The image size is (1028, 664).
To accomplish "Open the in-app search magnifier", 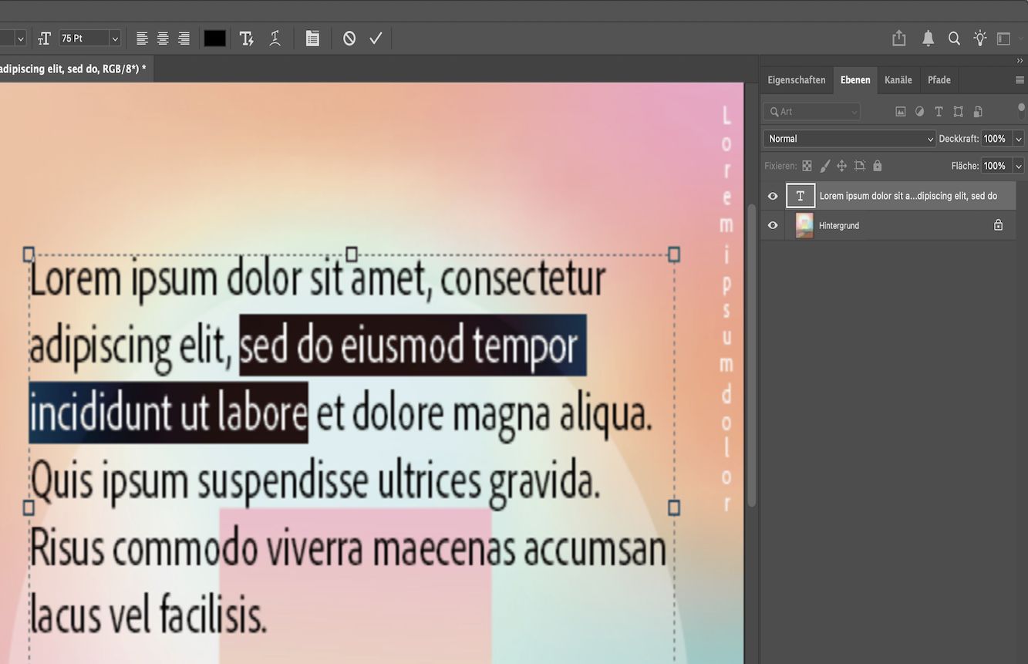I will [954, 38].
